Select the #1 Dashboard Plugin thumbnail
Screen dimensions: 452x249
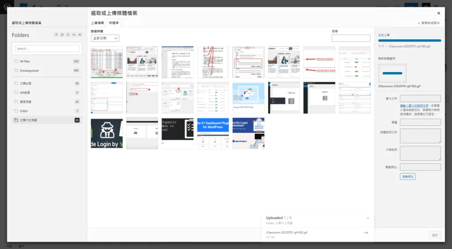pos(213,133)
